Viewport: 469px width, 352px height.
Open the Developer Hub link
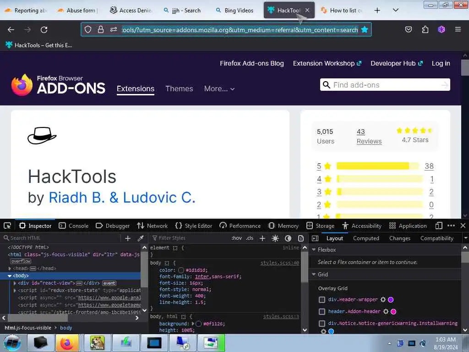[397, 63]
